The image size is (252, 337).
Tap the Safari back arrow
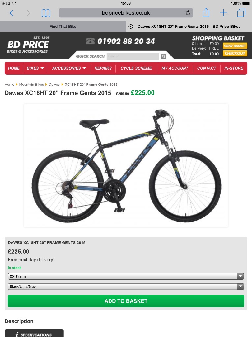click(x=12, y=13)
